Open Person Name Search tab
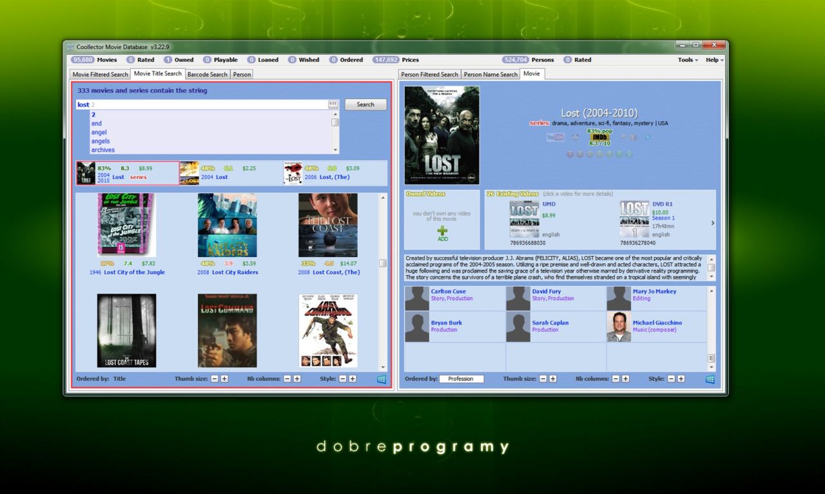The width and height of the screenshot is (825, 494). click(x=490, y=74)
